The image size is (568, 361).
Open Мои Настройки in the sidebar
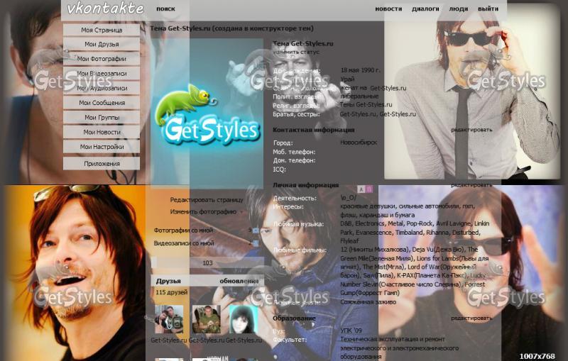(102, 147)
